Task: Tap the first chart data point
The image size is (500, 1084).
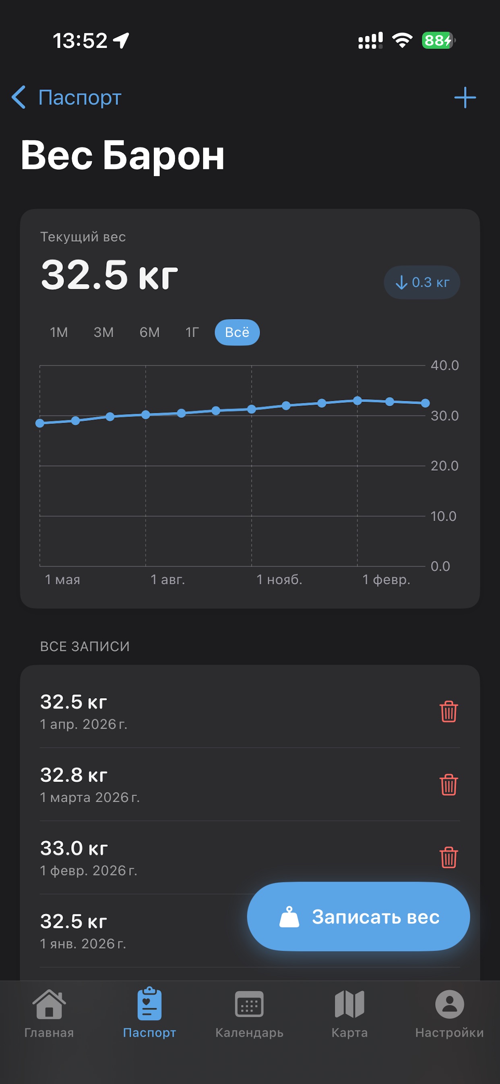Action: [x=40, y=423]
